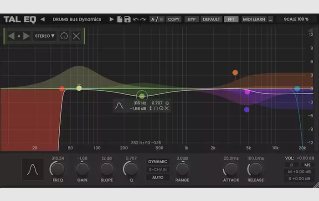Screen dimensions: 319x201
Task: Click the redo arrow icon
Action: click(143, 19)
